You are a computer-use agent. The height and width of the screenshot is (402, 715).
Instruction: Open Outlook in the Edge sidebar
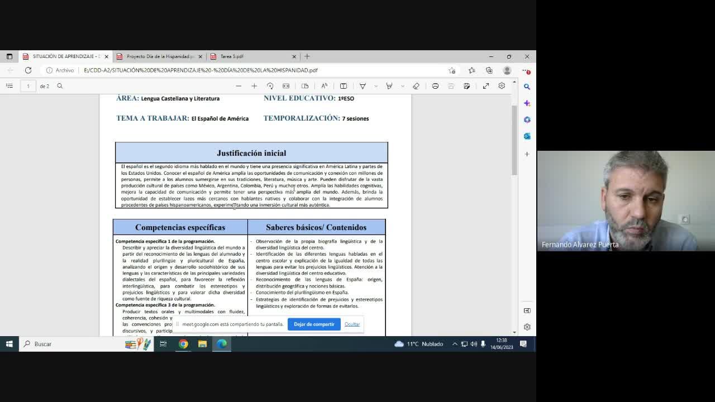click(527, 136)
